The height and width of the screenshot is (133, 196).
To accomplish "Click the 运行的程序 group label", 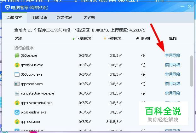I will coord(24,48).
